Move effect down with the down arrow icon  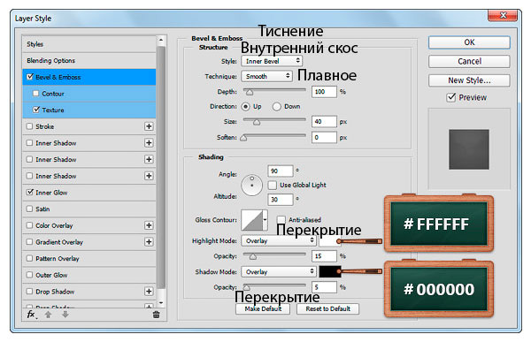point(65,315)
